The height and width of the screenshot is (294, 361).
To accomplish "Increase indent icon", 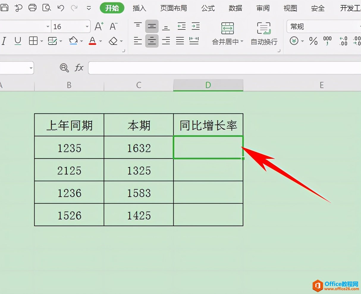I will (x=195, y=26).
